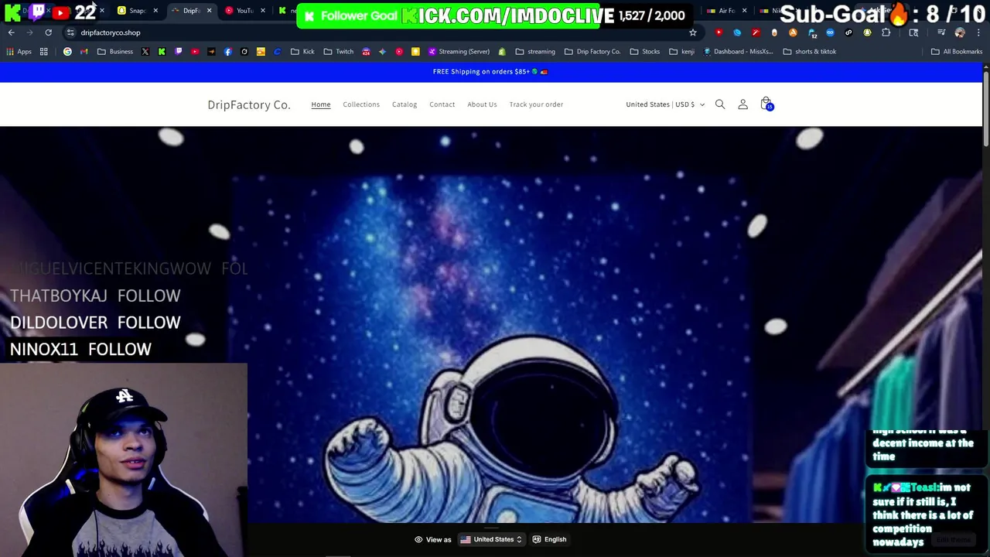Click the site information icon in address bar
The width and height of the screenshot is (990, 557).
click(70, 32)
